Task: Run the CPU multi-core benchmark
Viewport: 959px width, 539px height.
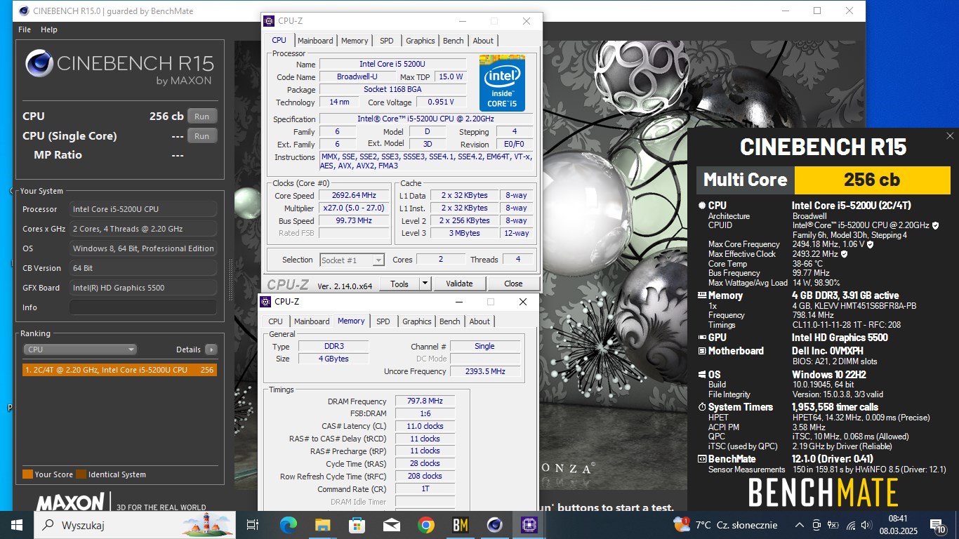Action: coord(202,117)
